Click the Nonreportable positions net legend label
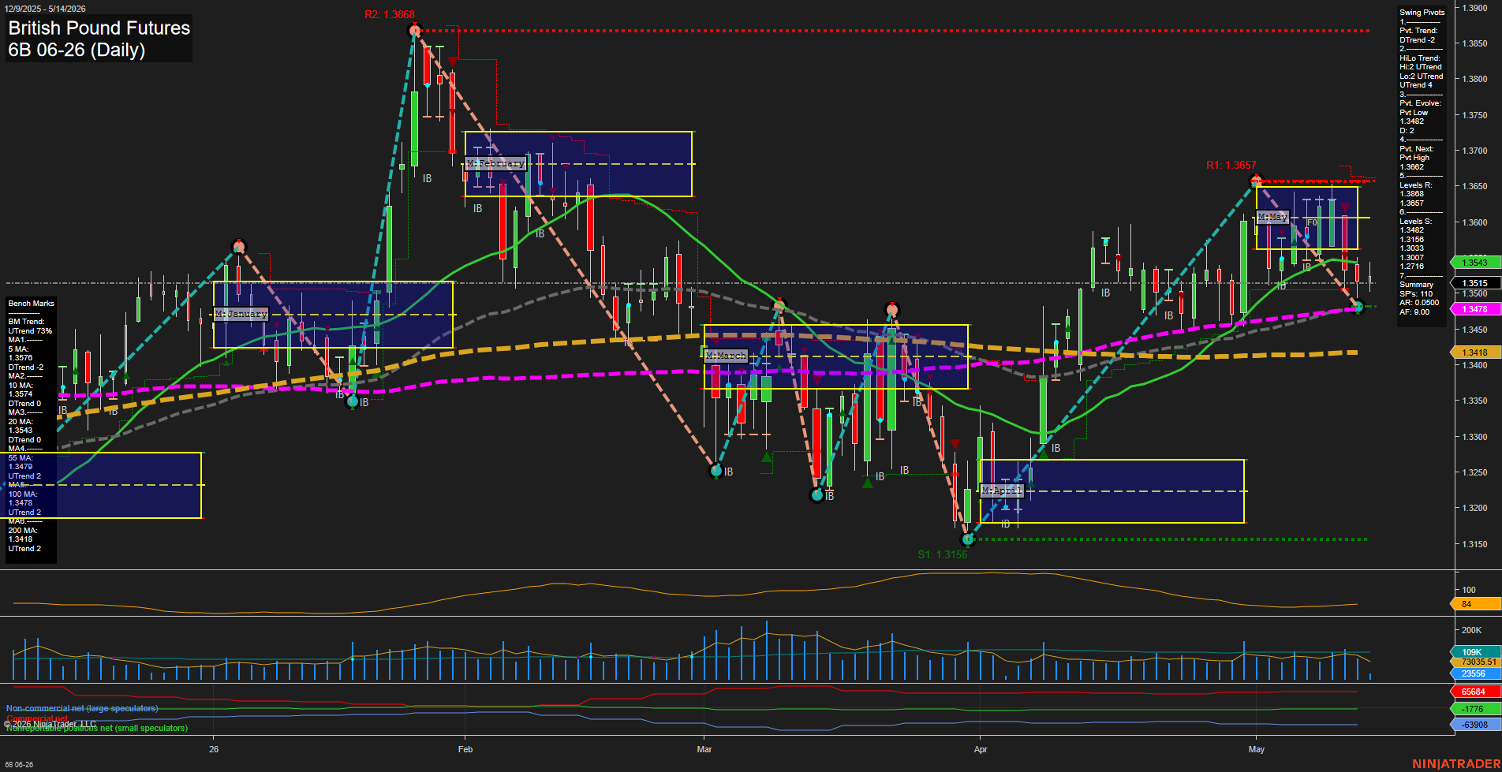The image size is (1502, 772). (x=97, y=728)
